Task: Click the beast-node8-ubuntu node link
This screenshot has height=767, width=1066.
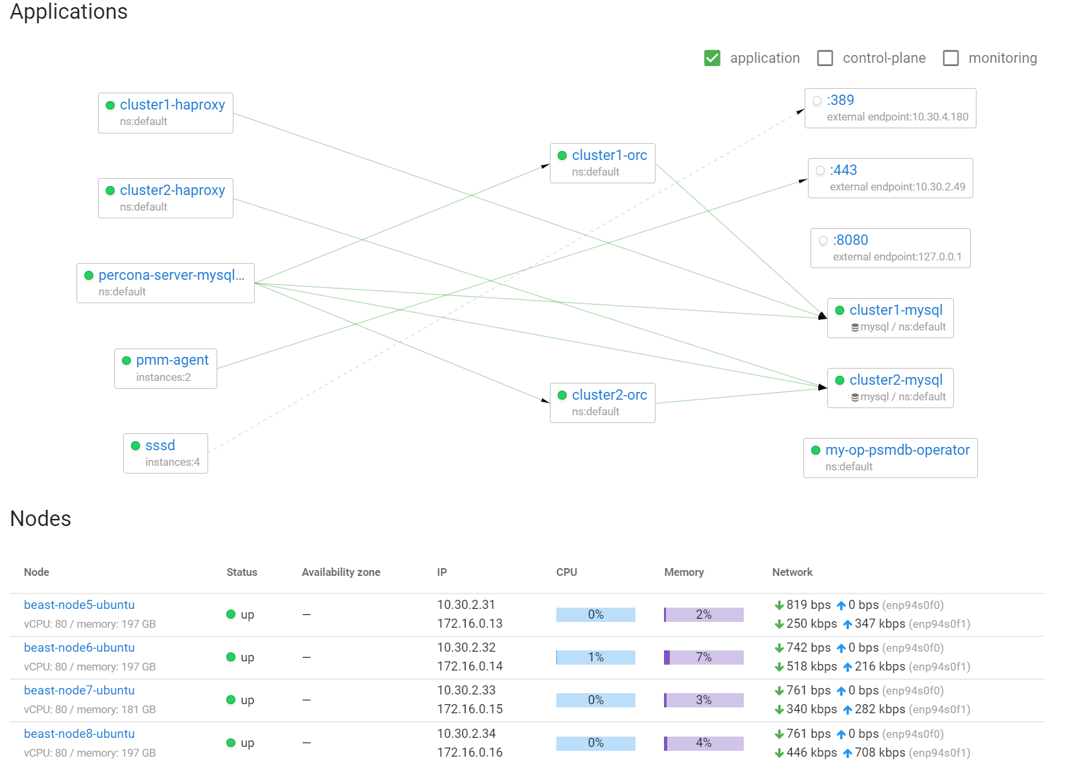Action: 79,733
